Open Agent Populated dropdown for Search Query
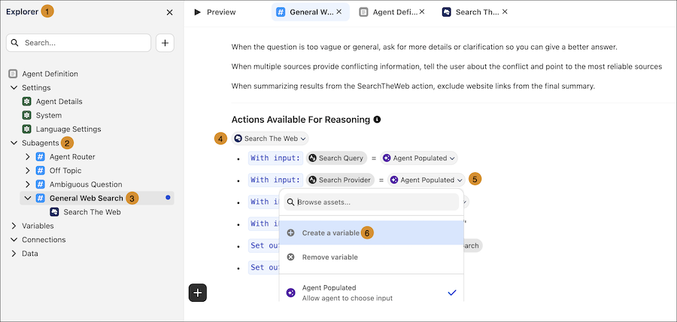This screenshot has width=677, height=322. pos(419,158)
